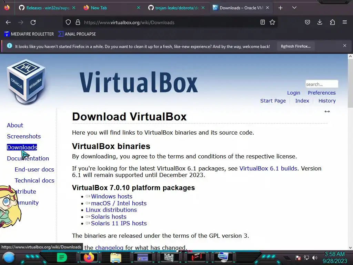Click the VirtualBox cube logo
This screenshot has height=265, width=353.
coord(27,81)
